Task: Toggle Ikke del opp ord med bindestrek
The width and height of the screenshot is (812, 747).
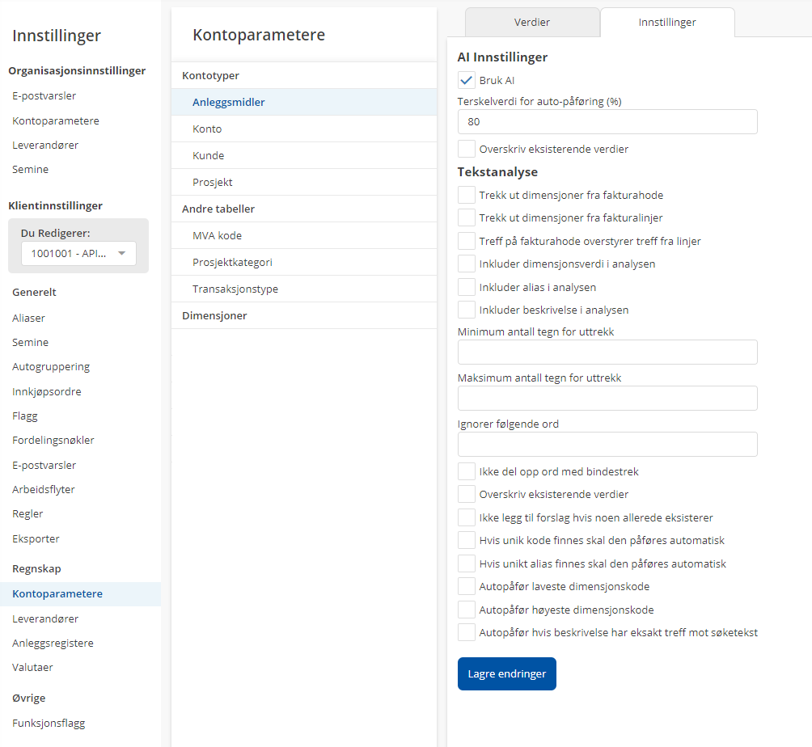Action: click(x=466, y=471)
